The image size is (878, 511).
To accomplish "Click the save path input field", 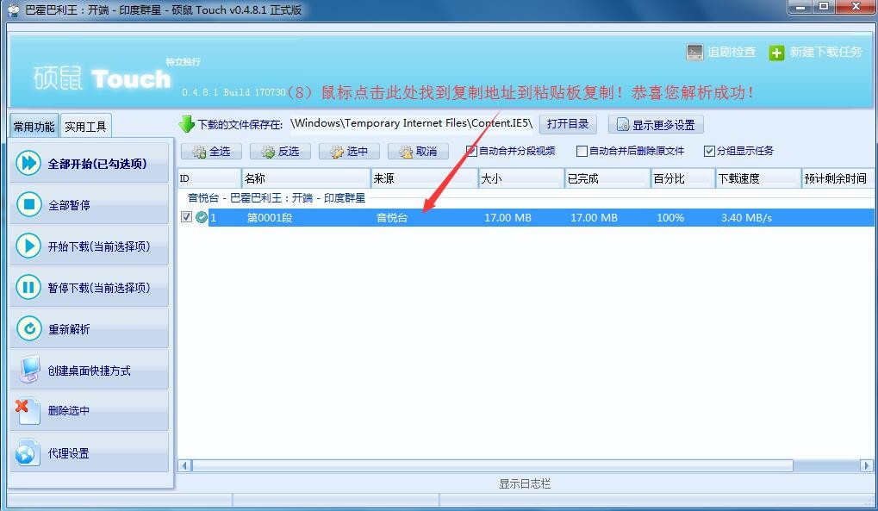I will (x=412, y=124).
